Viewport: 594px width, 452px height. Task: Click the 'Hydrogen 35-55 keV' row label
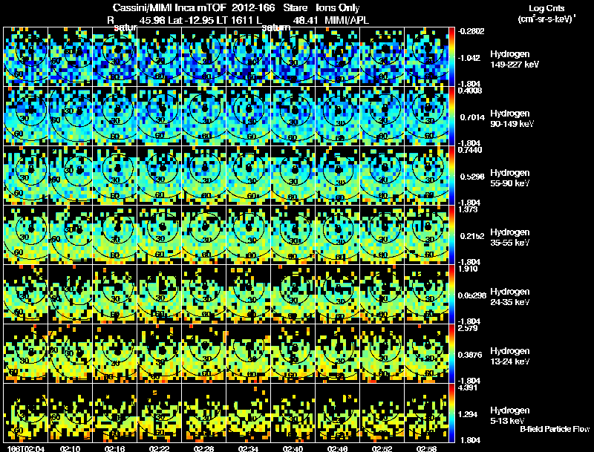509,238
